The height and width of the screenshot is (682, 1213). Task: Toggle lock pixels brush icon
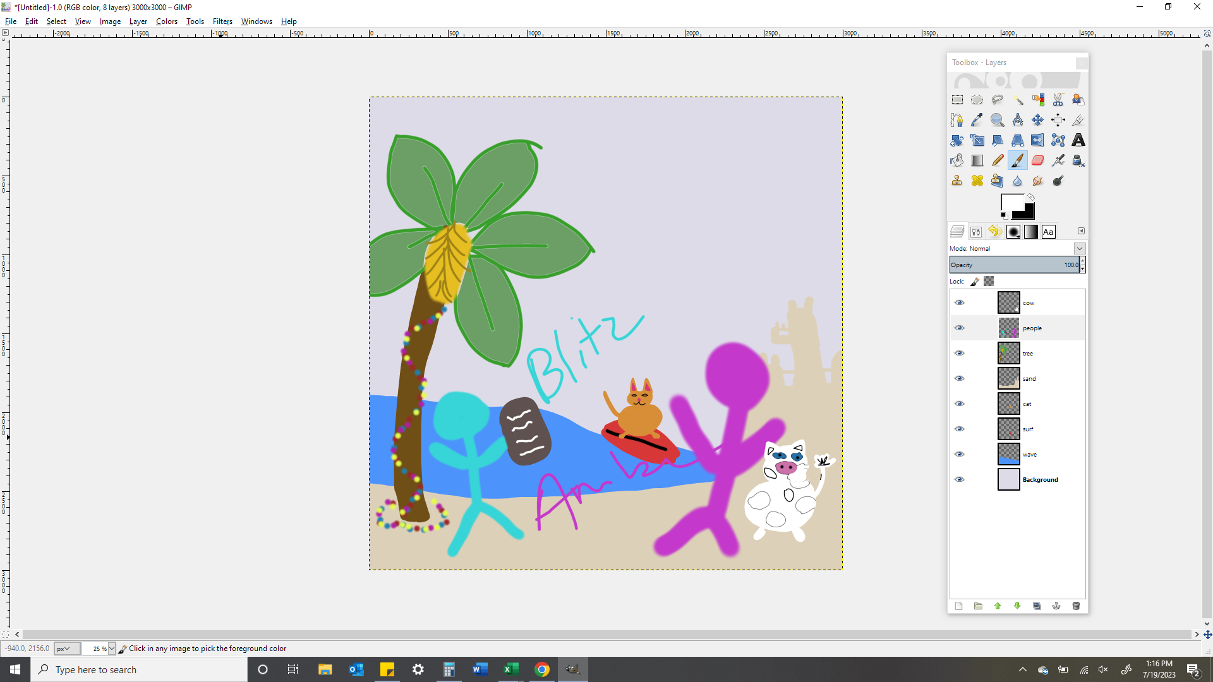[975, 282]
